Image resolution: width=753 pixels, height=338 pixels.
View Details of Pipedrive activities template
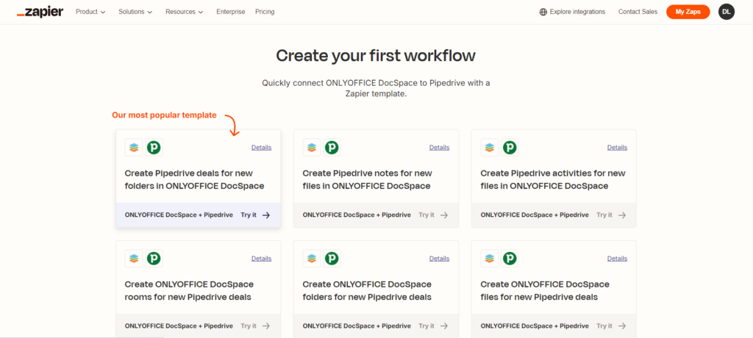click(617, 148)
